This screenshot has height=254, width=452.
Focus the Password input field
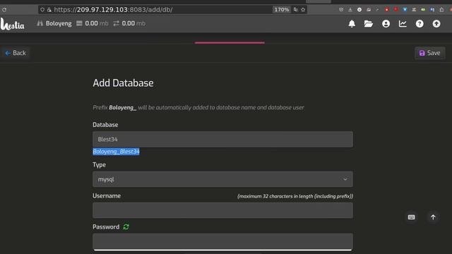click(x=222, y=241)
